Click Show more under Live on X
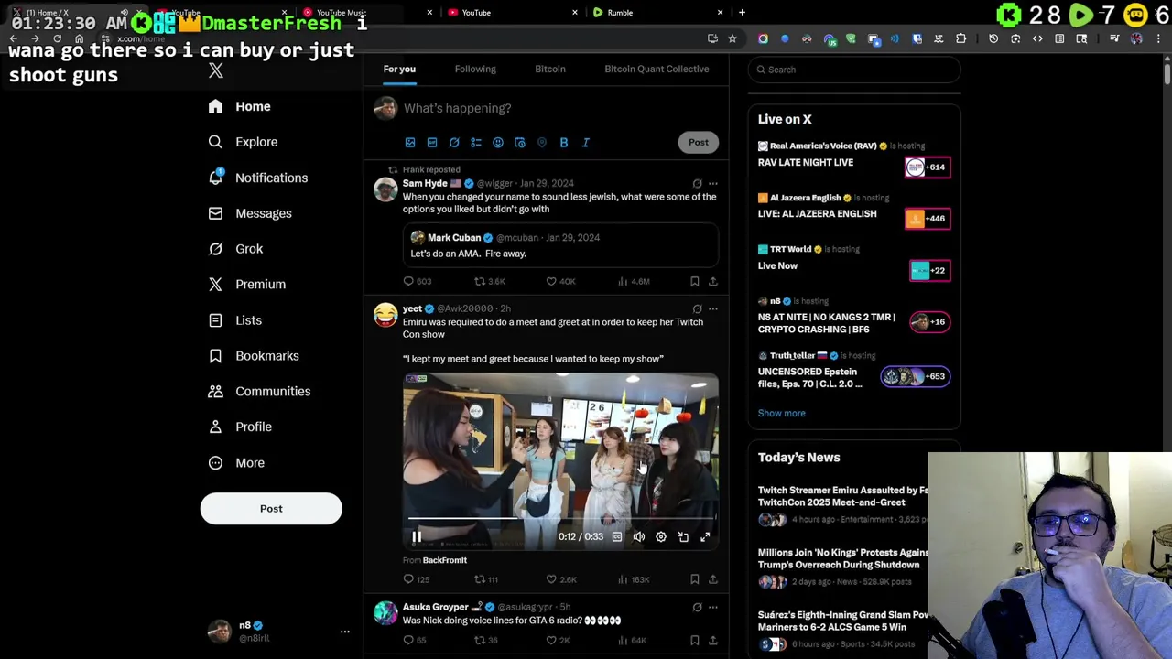Screen dimensions: 1172x659 coord(782,414)
